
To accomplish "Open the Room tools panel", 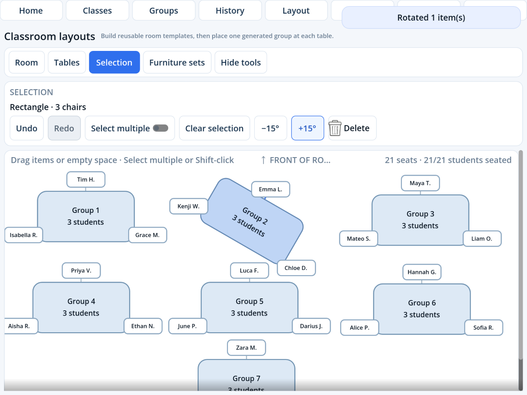I will pos(26,62).
